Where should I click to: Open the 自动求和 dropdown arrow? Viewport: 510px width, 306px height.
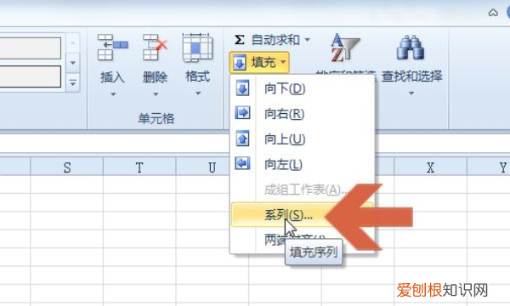pos(307,40)
